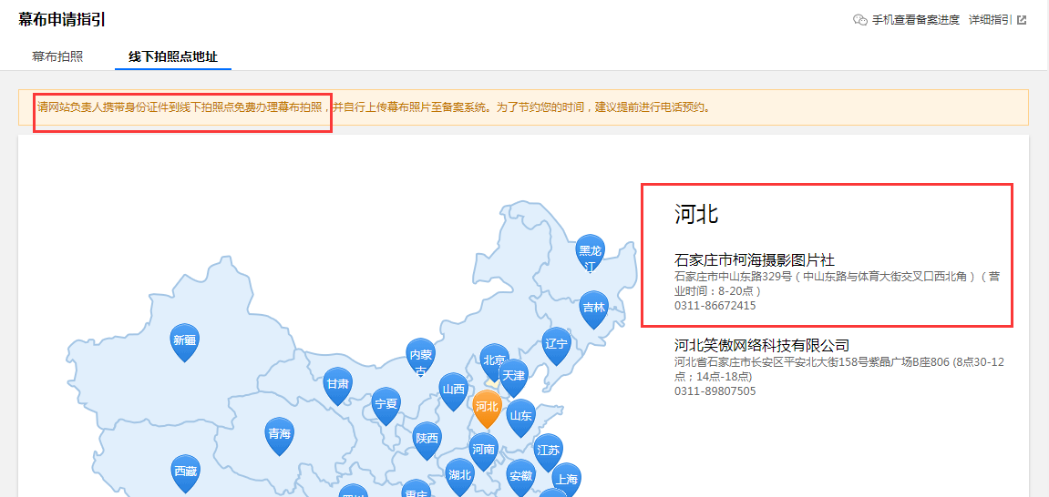Click the orange notice about 线下拍照点免费办理幕布拍照
Image resolution: width=1049 pixels, height=497 pixels.
coord(523,107)
